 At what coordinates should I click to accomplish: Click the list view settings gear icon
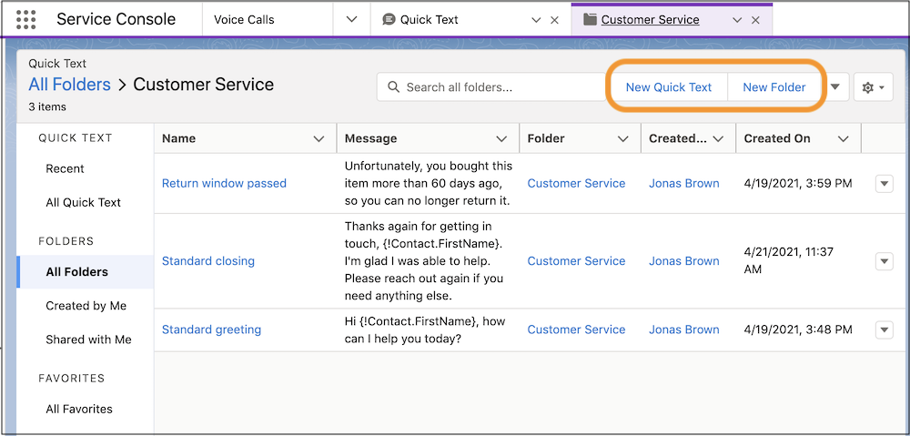pyautogui.click(x=872, y=87)
